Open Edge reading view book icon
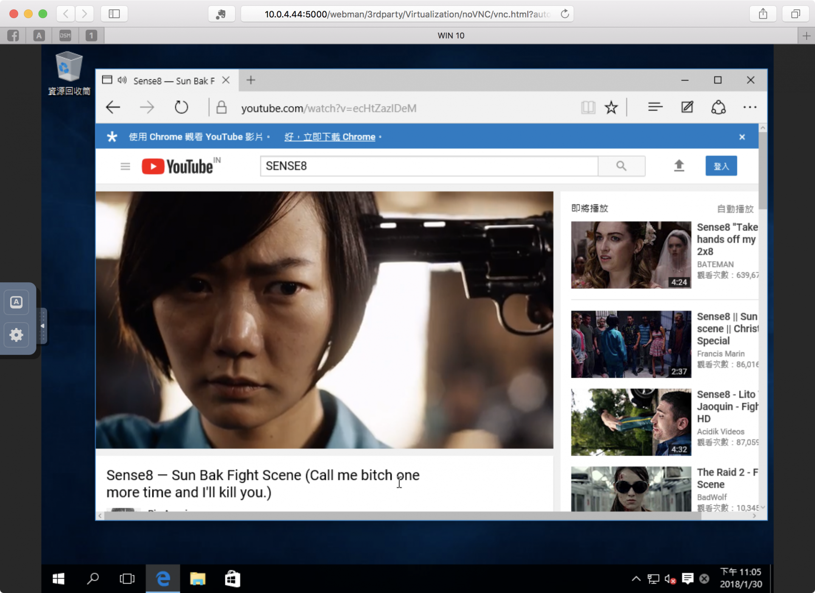815x593 pixels. (588, 108)
